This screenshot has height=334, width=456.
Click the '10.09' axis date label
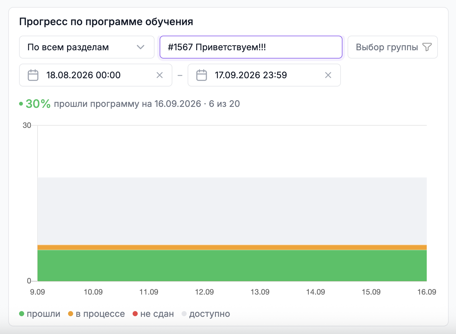point(93,292)
